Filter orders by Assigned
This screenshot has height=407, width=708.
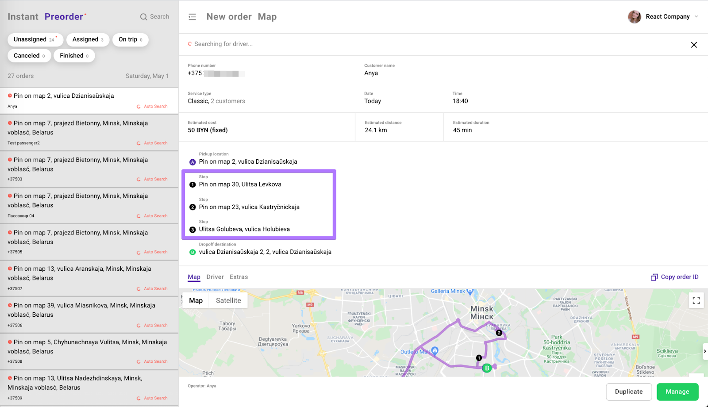(88, 39)
